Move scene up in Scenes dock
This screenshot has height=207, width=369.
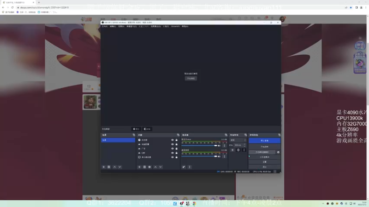coord(114,167)
